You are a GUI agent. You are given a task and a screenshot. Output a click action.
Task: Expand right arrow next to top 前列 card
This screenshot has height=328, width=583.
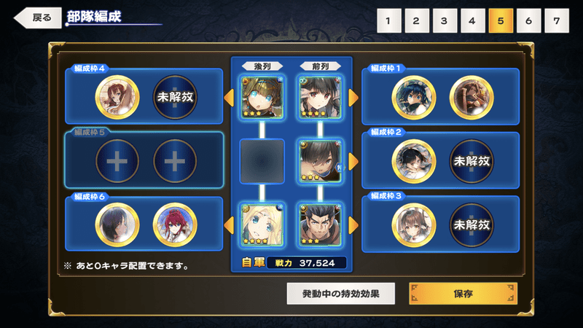(353, 98)
